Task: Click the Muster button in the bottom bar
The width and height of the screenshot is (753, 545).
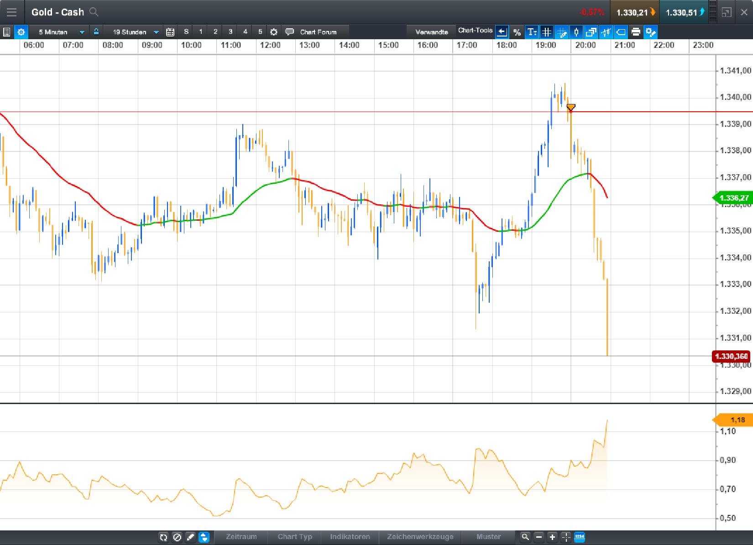Action: click(x=488, y=537)
